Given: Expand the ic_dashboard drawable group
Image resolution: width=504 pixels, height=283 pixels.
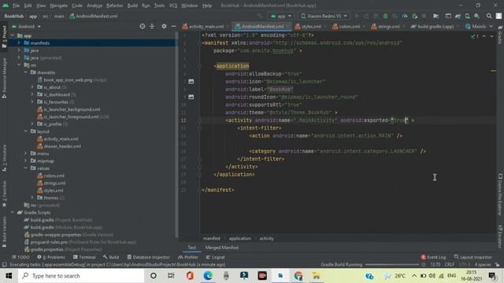Looking at the screenshot, I should (x=32, y=94).
